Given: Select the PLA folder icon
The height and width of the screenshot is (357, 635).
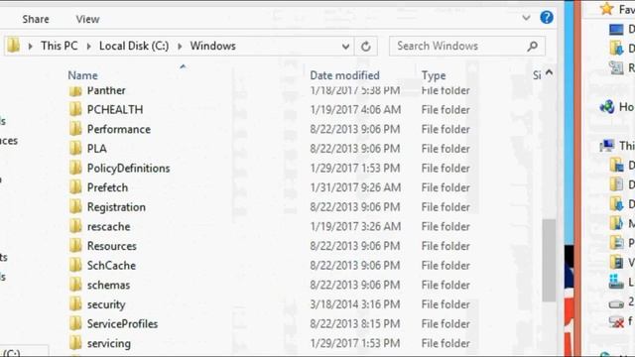Looking at the screenshot, I should tap(75, 148).
